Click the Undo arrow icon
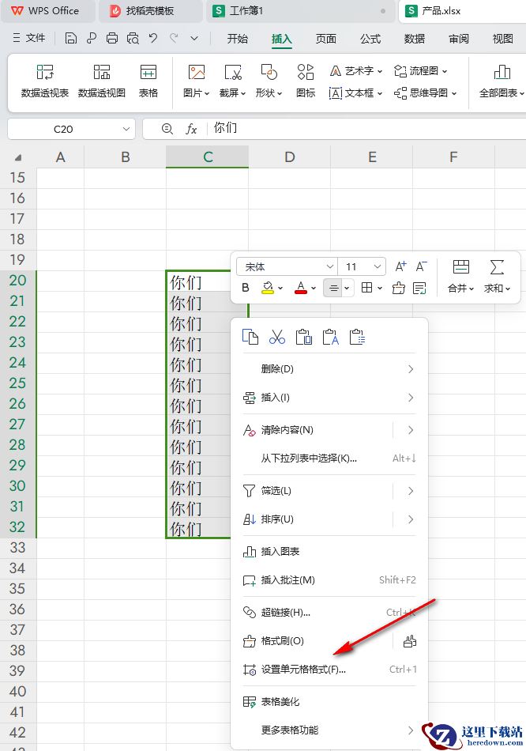Image resolution: width=526 pixels, height=751 pixels. pyautogui.click(x=153, y=38)
